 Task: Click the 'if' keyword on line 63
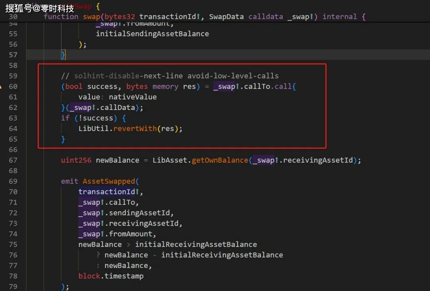click(65, 118)
